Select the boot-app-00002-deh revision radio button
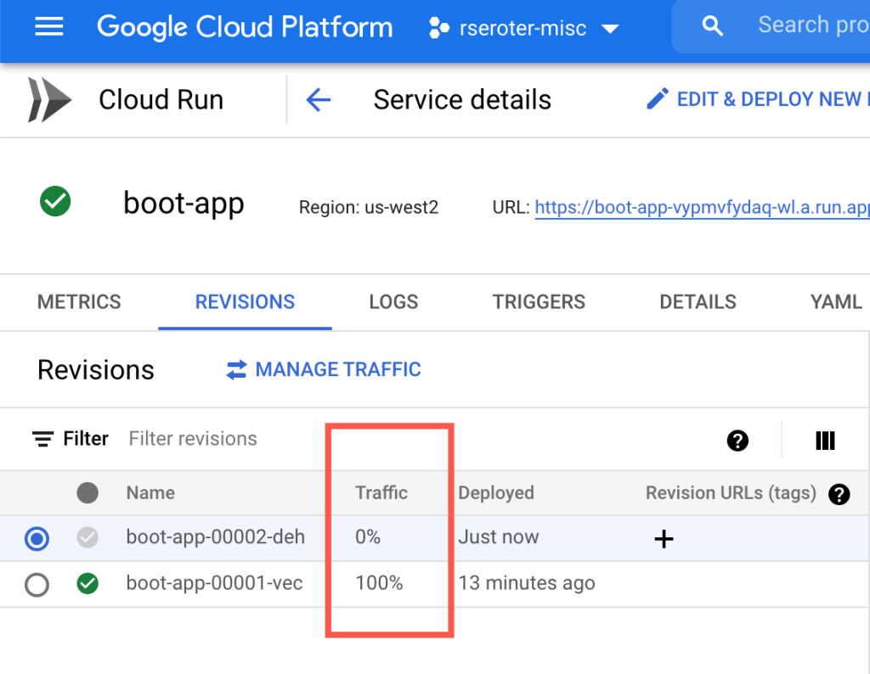Image resolution: width=870 pixels, height=674 pixels. tap(37, 538)
